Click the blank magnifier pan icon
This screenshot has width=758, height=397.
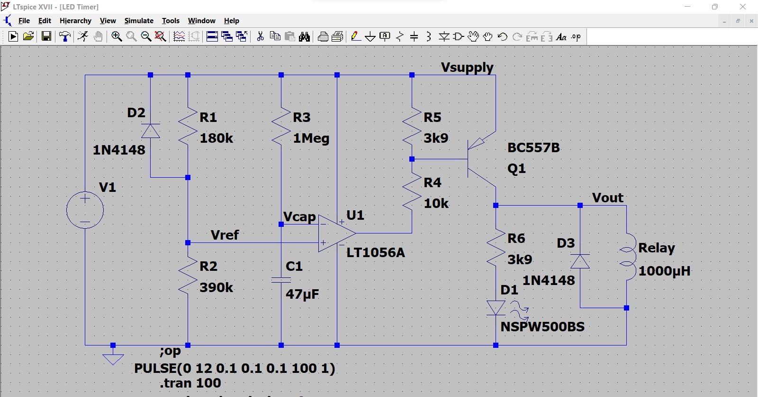[x=131, y=36]
